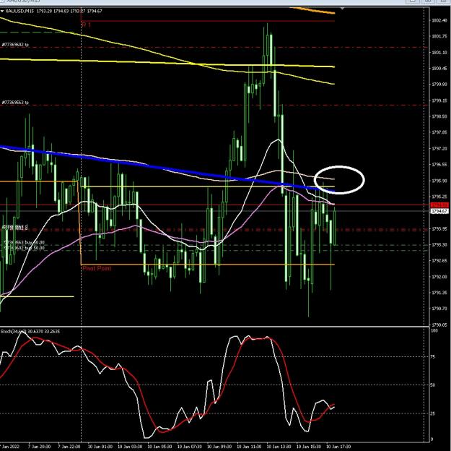The image size is (451, 451).
Task: Click the #77369563 tp order label
Action: pos(15,103)
